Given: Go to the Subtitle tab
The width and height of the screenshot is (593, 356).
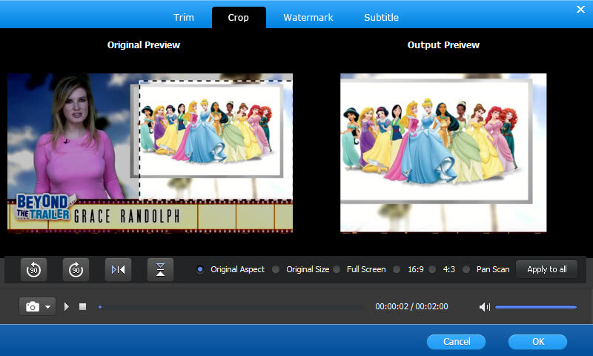Looking at the screenshot, I should 381,17.
